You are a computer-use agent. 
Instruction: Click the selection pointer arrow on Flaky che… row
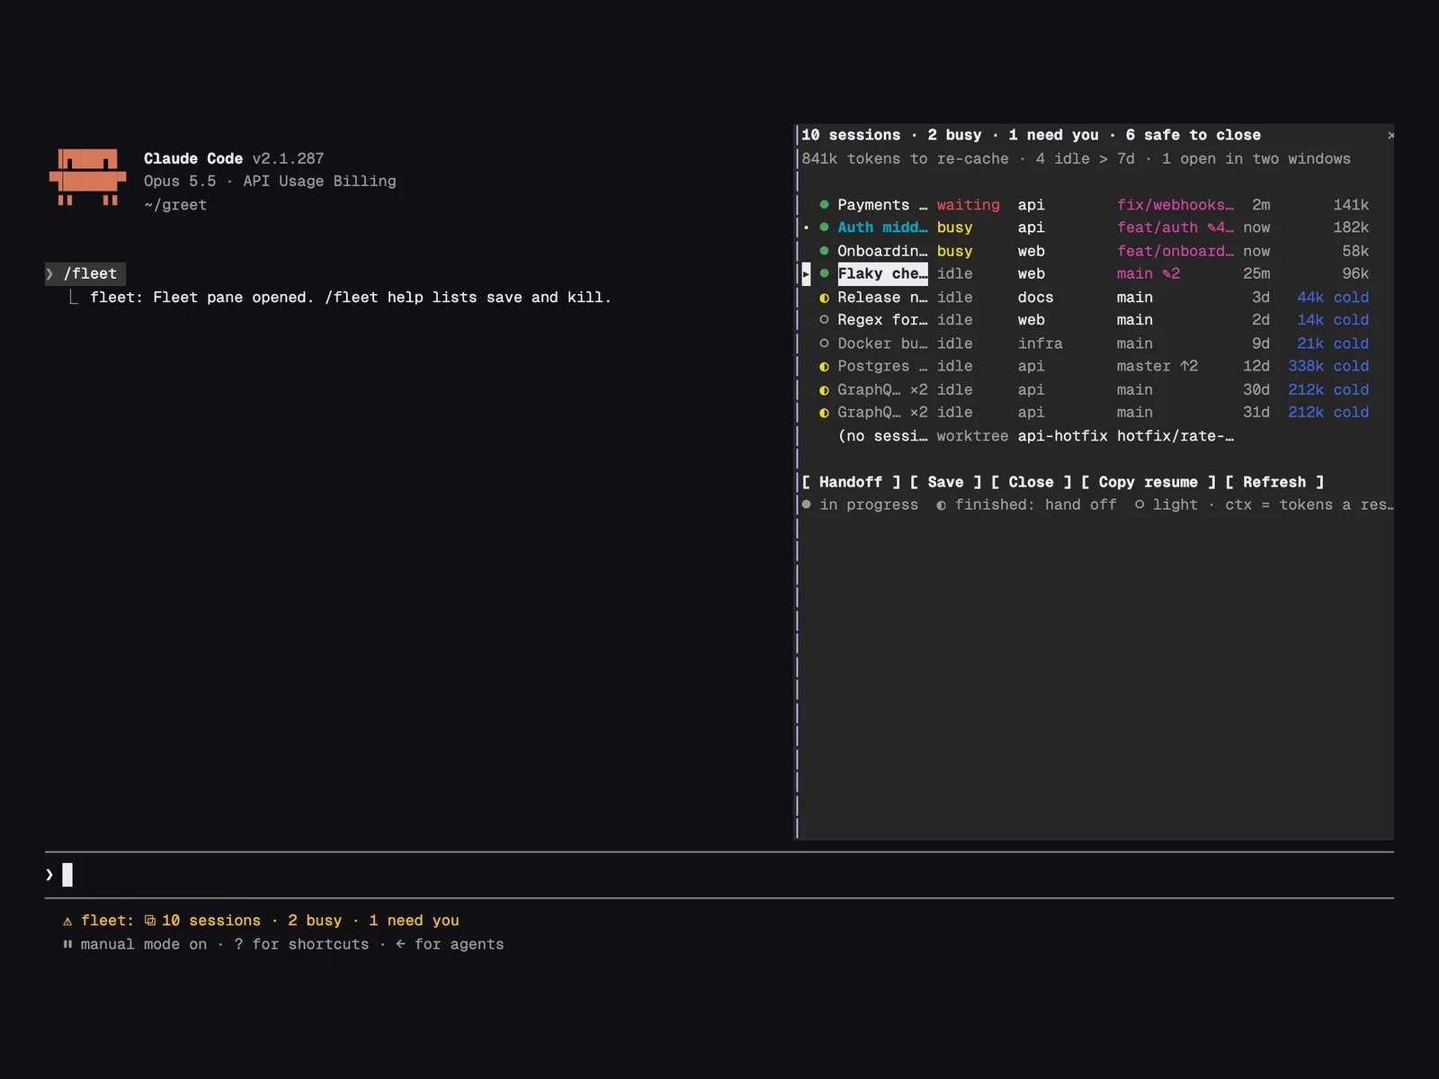(x=806, y=273)
